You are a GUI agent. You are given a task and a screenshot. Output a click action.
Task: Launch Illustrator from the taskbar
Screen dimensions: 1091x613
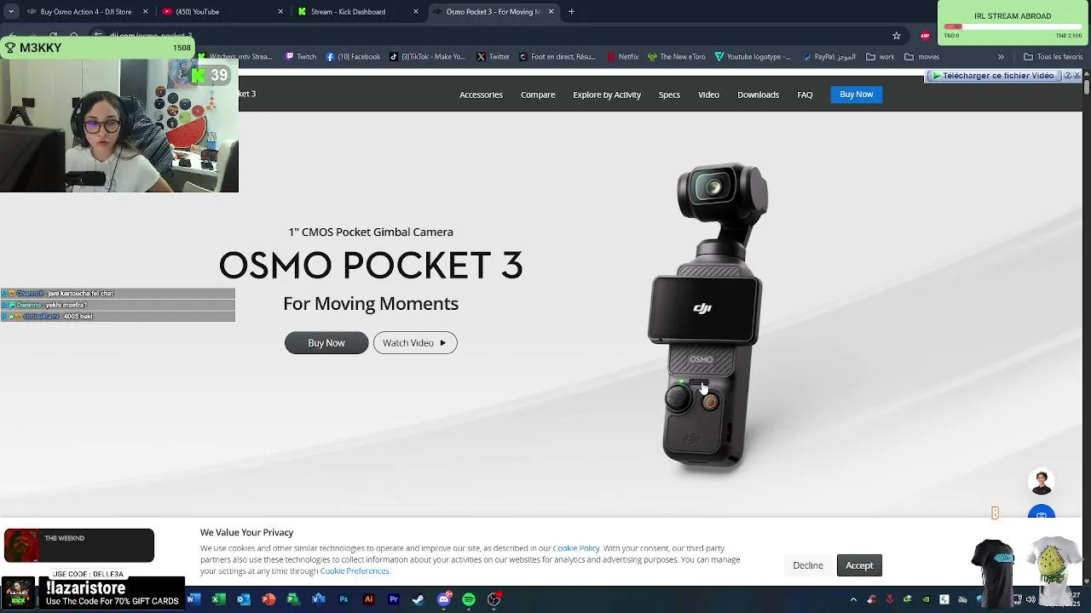coord(368,599)
